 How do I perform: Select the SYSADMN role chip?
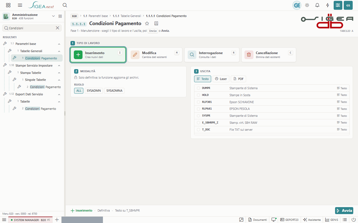click(x=94, y=91)
